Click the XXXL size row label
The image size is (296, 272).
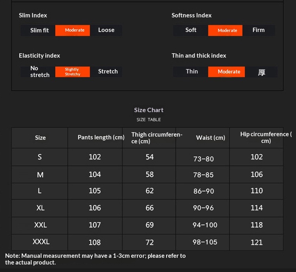click(x=41, y=242)
